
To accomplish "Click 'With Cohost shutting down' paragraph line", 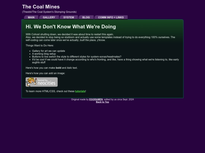I will coord(69,34).
